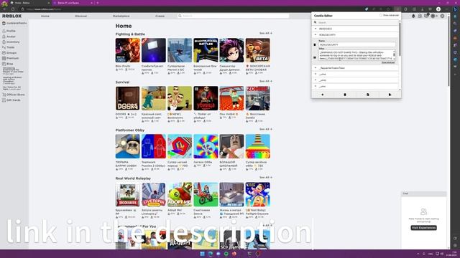This screenshot has width=460, height=258.
Task: Open Avatar from the sidebar
Action: [9, 37]
